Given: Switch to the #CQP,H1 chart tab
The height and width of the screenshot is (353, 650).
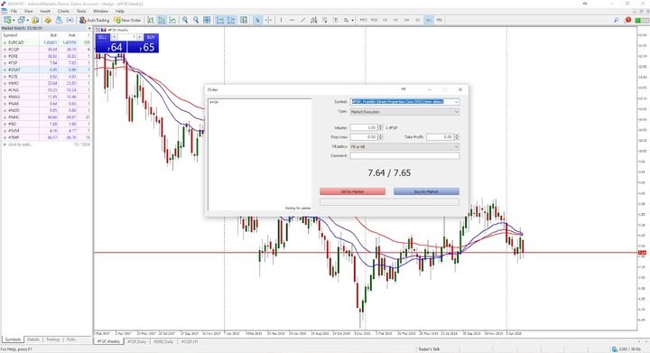Looking at the screenshot, I should click(190, 342).
